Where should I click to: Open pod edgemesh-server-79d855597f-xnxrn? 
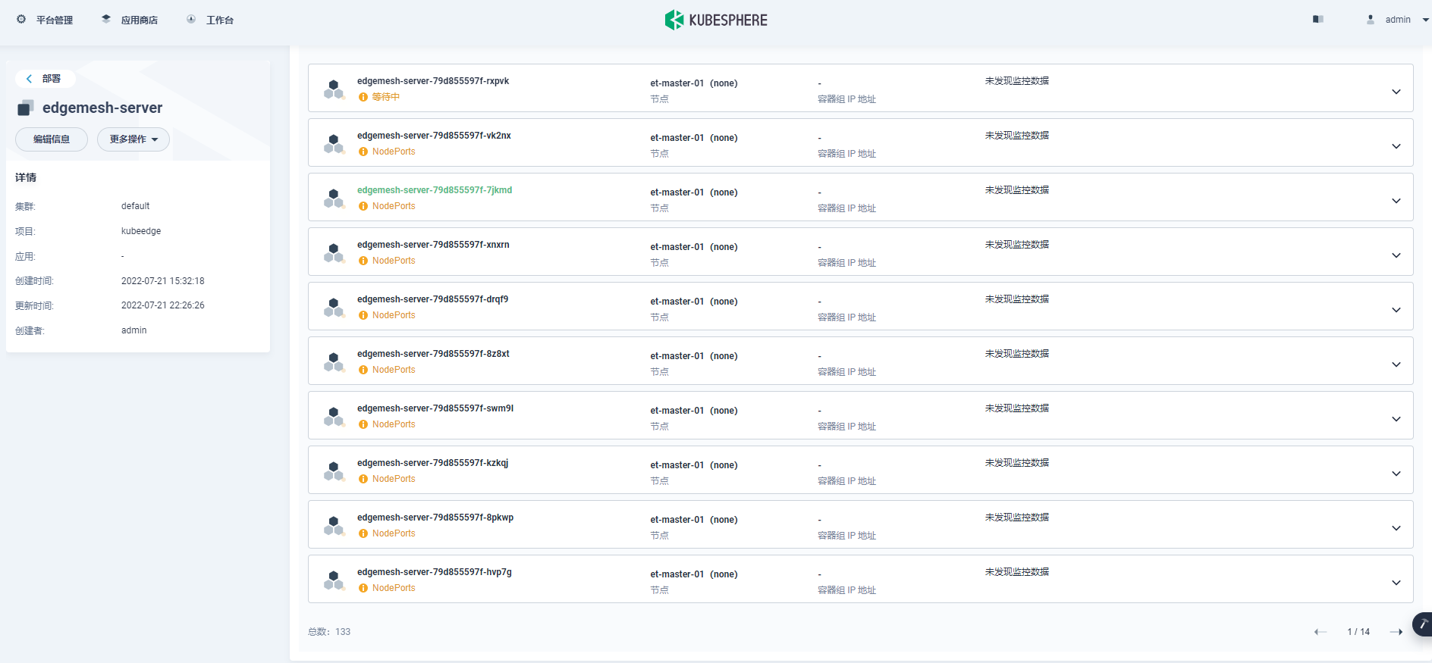[433, 245]
